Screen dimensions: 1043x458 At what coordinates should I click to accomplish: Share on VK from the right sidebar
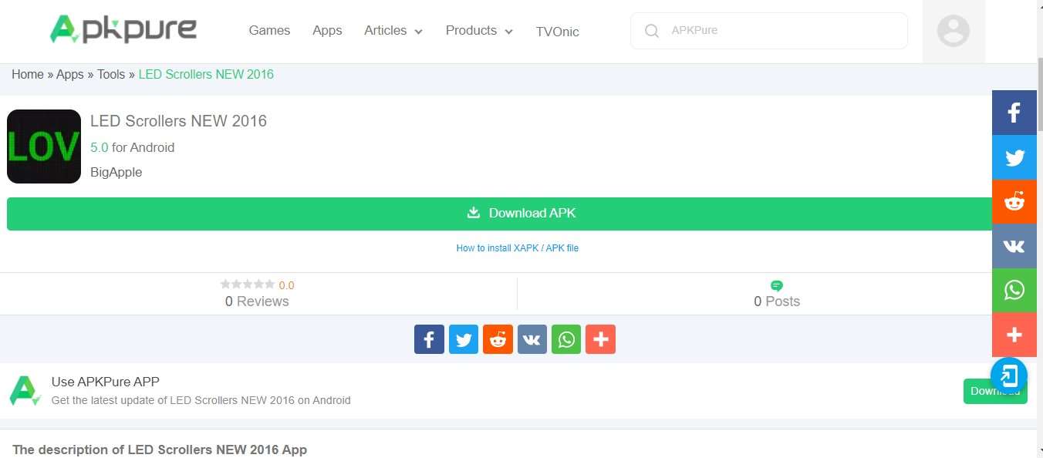(x=1014, y=246)
